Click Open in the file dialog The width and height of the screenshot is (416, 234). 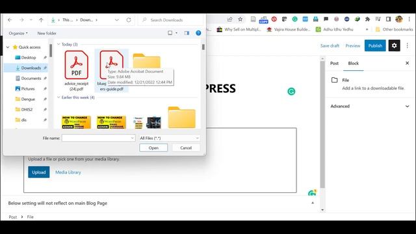point(153,148)
